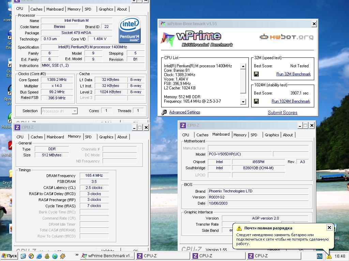Click the hwbot.org logo in wPrime
The height and width of the screenshot is (261, 349).
[286, 37]
